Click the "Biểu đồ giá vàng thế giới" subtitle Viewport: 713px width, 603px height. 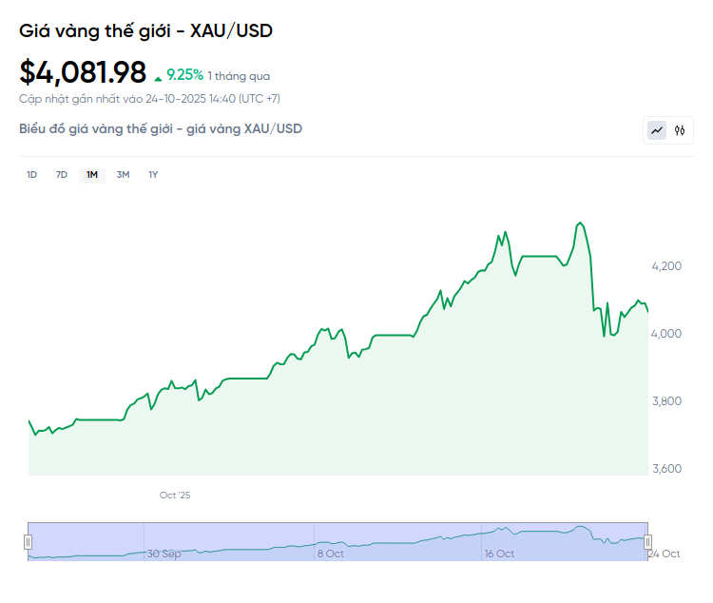[161, 128]
